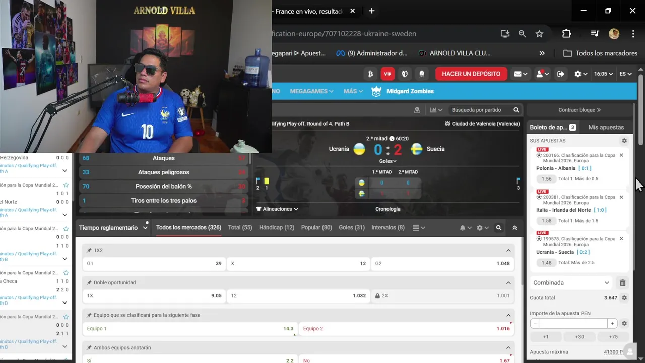Click the logout arrow icon
645x363 pixels.
coord(561,74)
